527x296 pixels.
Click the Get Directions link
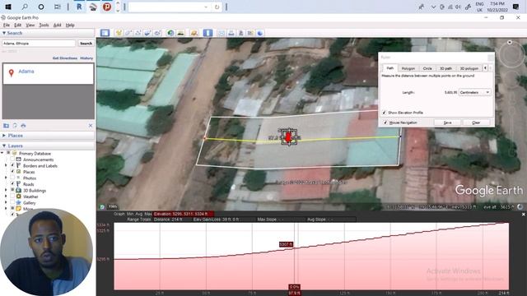click(x=65, y=58)
